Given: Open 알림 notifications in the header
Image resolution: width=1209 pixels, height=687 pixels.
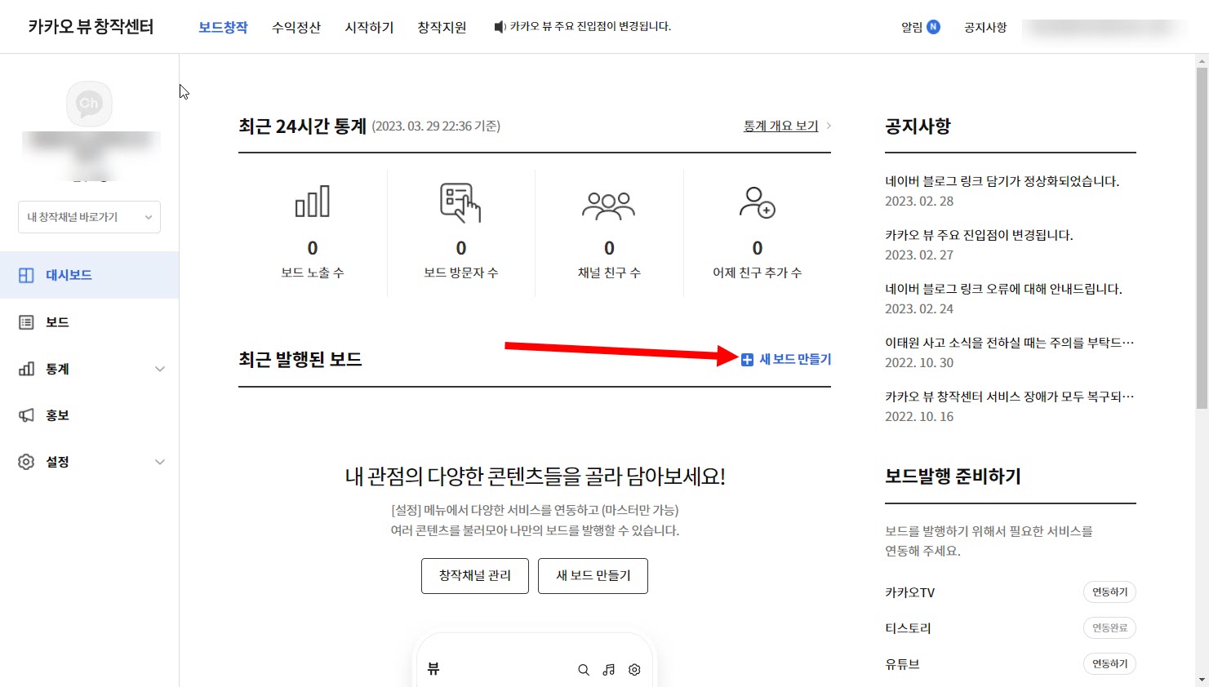Looking at the screenshot, I should (x=911, y=27).
